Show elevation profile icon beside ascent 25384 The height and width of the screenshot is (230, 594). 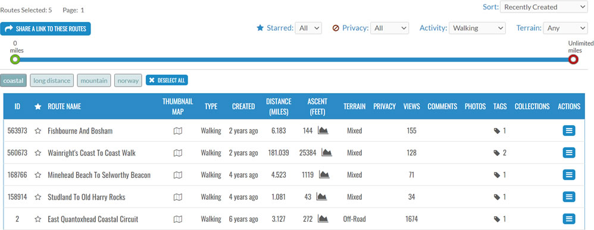click(x=327, y=152)
